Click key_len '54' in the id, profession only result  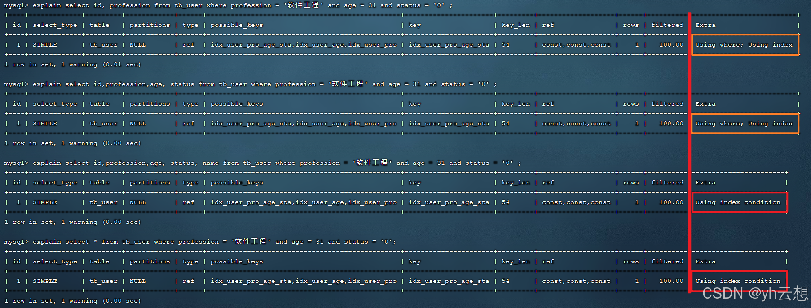click(506, 45)
